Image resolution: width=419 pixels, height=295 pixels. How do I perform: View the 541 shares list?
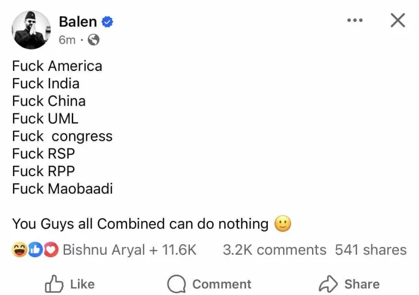[370, 250]
